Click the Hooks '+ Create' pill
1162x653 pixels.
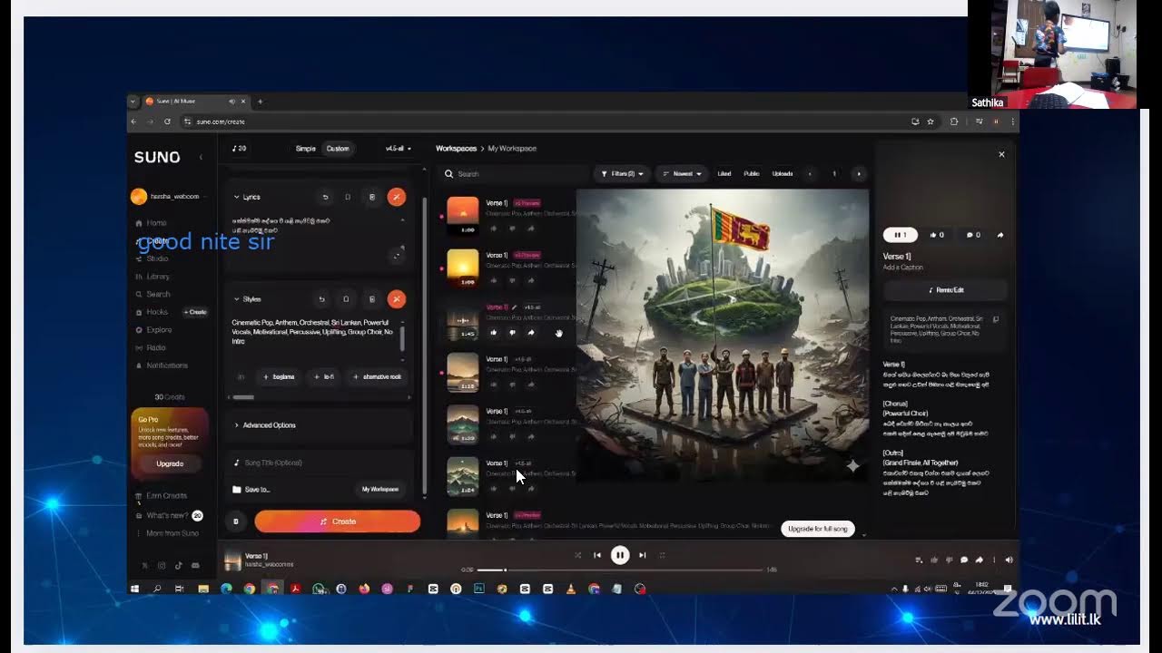[x=195, y=312]
